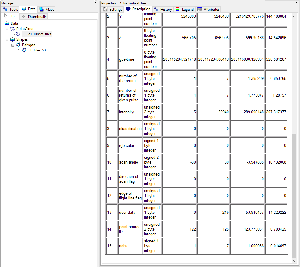Click the las_subset_tiles point cloud icon
300x267 pixels.
point(18,34)
